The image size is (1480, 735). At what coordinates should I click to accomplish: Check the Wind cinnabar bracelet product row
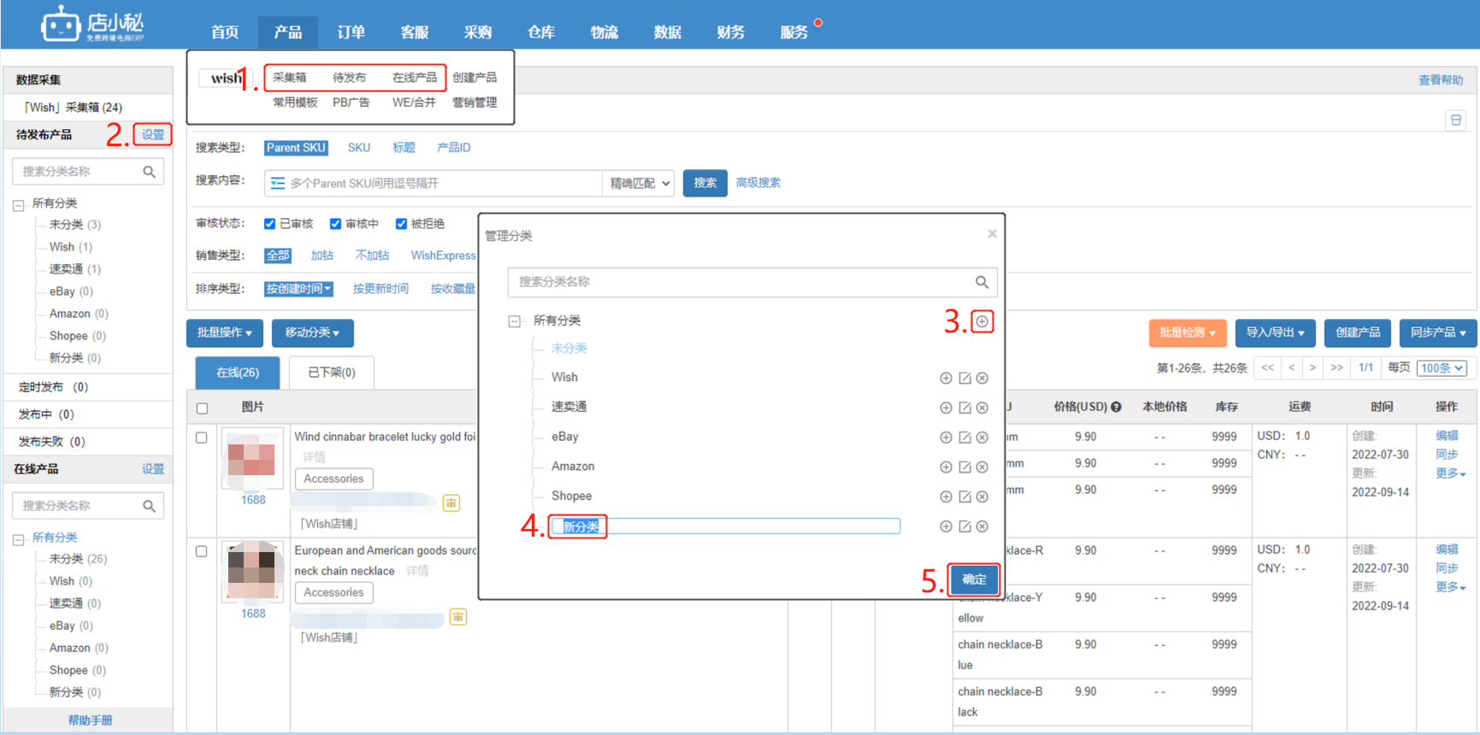202,438
